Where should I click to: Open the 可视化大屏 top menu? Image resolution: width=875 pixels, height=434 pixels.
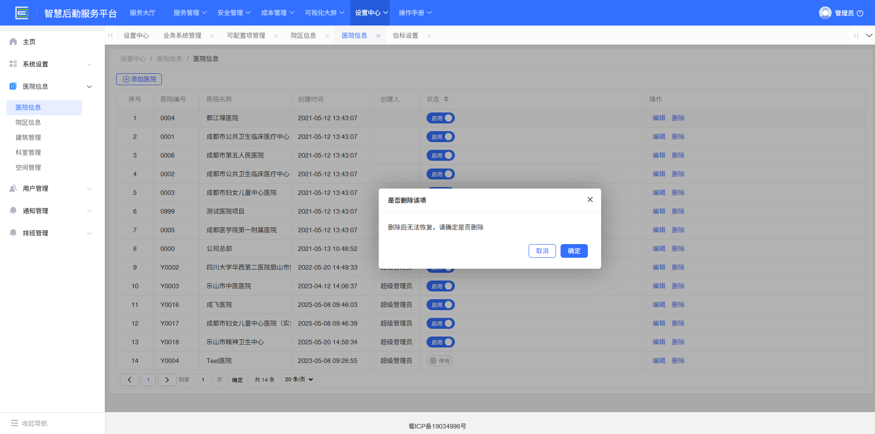pyautogui.click(x=324, y=13)
